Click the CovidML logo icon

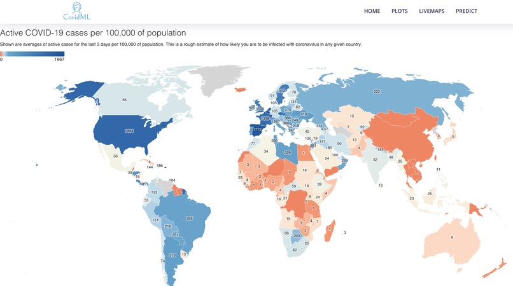pyautogui.click(x=76, y=11)
